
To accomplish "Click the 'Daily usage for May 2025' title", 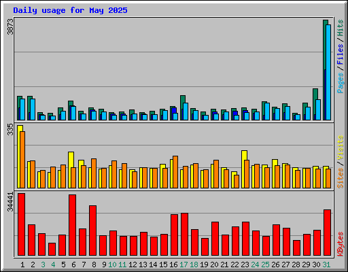I will click(x=70, y=10).
